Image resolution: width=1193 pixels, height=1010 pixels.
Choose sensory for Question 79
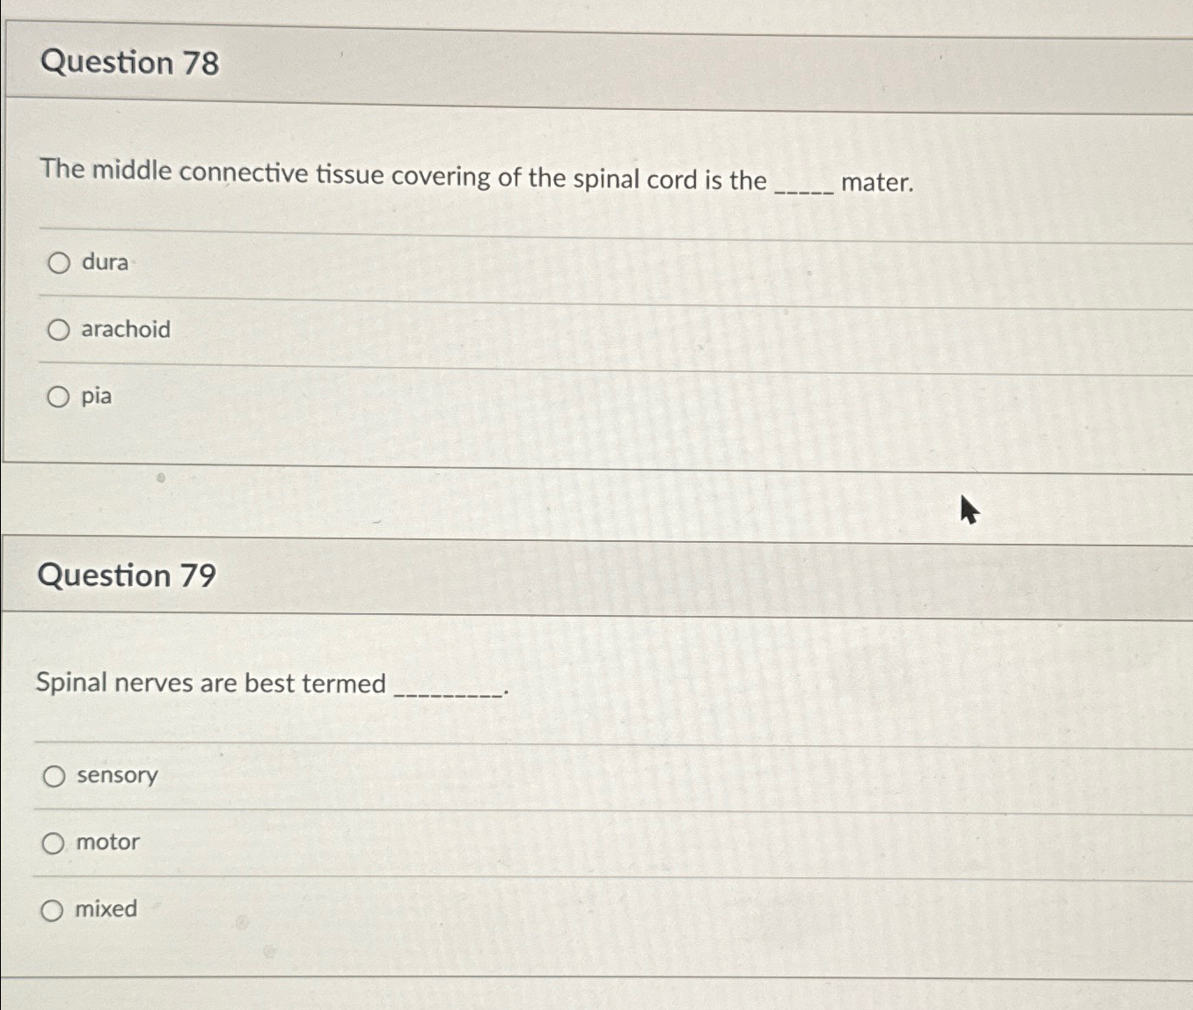click(55, 775)
